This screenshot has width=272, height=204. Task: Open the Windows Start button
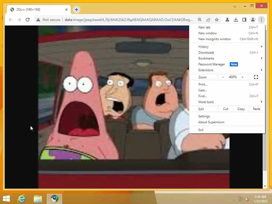tap(6, 199)
